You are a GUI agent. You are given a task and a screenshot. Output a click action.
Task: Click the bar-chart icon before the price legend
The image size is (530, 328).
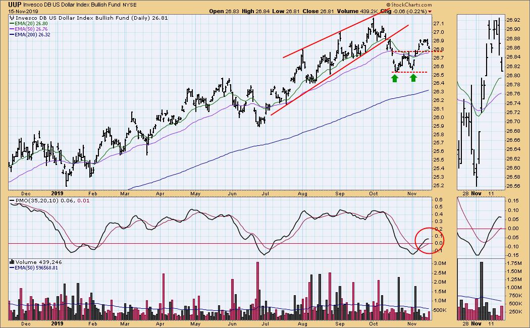(12, 18)
